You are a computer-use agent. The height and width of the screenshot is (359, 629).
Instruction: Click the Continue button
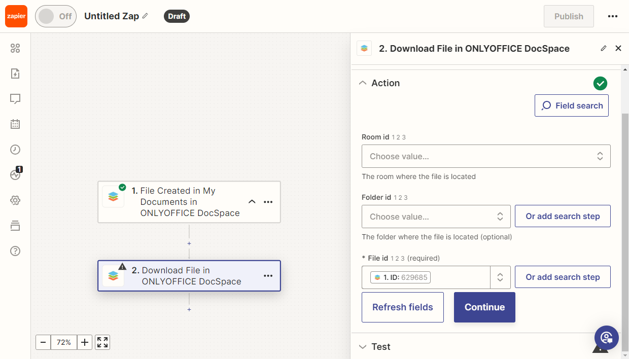pyautogui.click(x=484, y=307)
